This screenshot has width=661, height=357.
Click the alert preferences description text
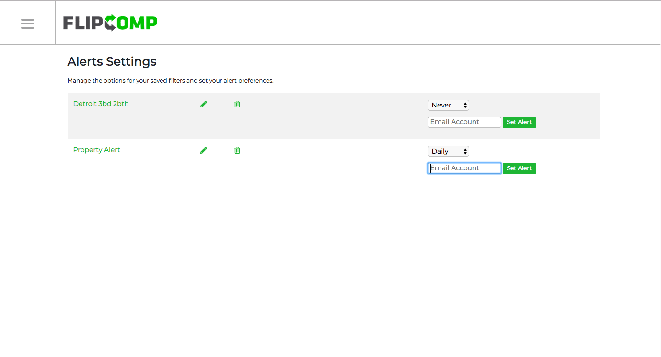pos(170,80)
